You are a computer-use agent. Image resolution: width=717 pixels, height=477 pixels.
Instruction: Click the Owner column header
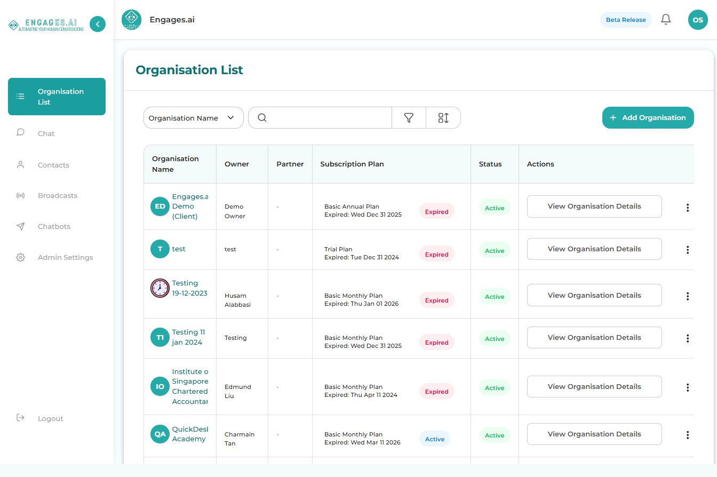point(237,164)
